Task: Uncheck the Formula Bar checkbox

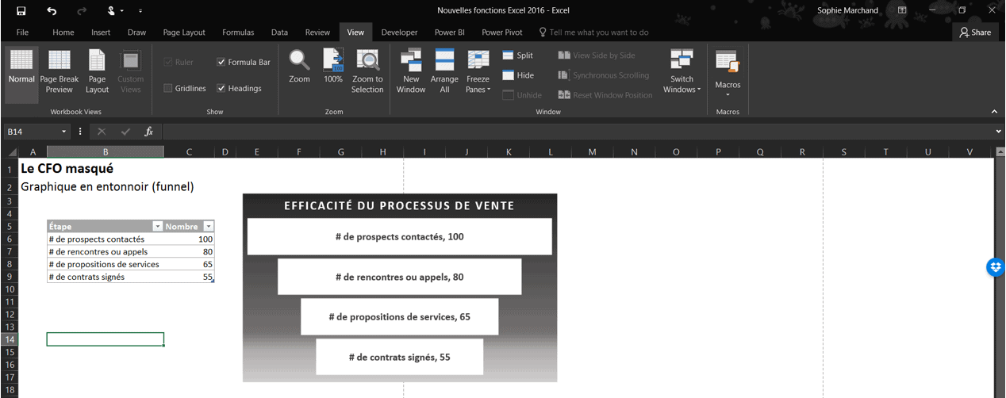Action: (221, 62)
